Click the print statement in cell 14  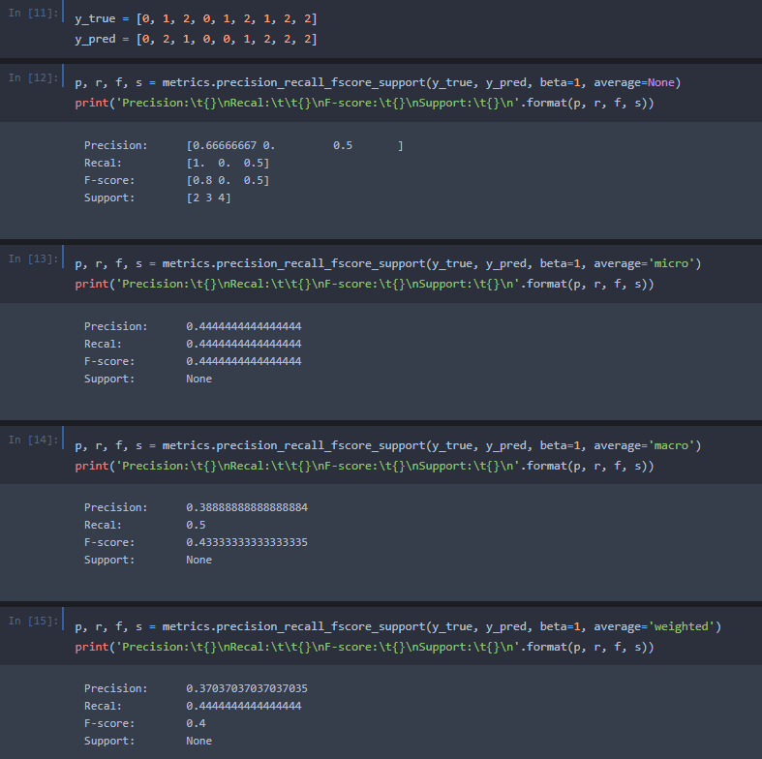(x=364, y=466)
